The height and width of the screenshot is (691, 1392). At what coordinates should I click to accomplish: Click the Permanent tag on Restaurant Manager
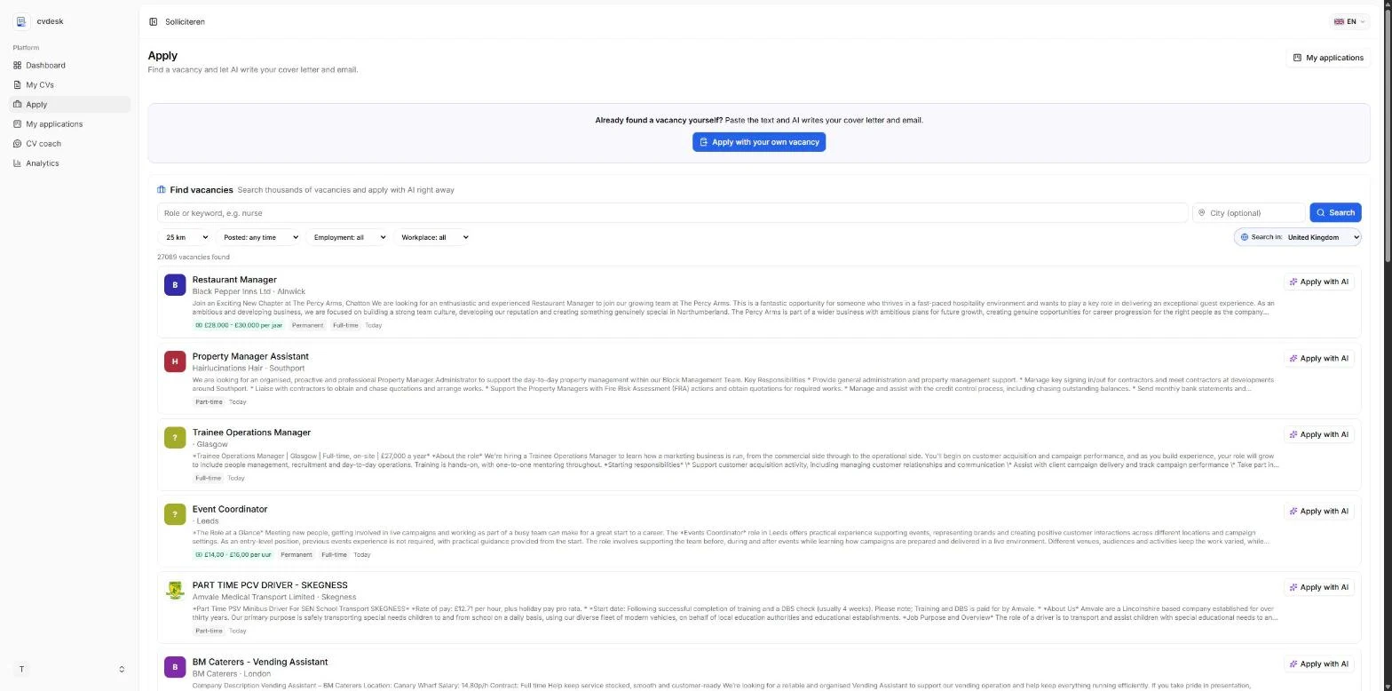pos(307,326)
